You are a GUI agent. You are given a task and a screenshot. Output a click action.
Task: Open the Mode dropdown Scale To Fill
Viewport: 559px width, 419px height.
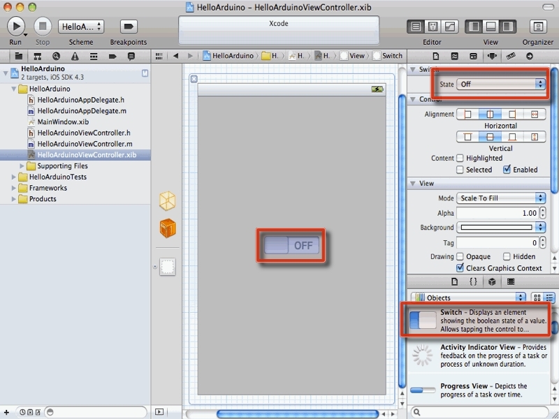pyautogui.click(x=501, y=198)
